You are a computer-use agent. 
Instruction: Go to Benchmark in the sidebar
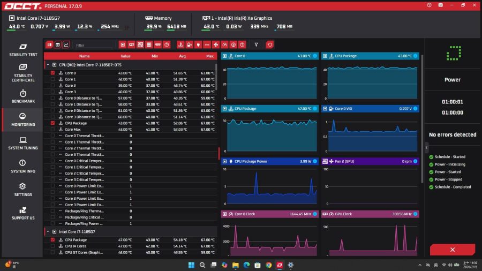point(23,96)
